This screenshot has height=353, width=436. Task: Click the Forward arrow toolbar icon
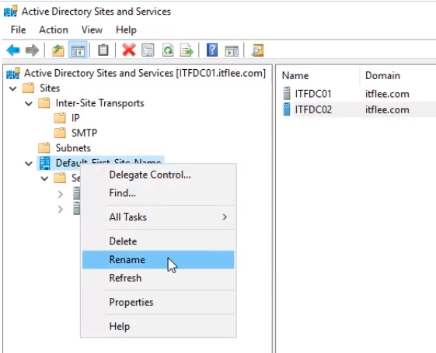33,50
